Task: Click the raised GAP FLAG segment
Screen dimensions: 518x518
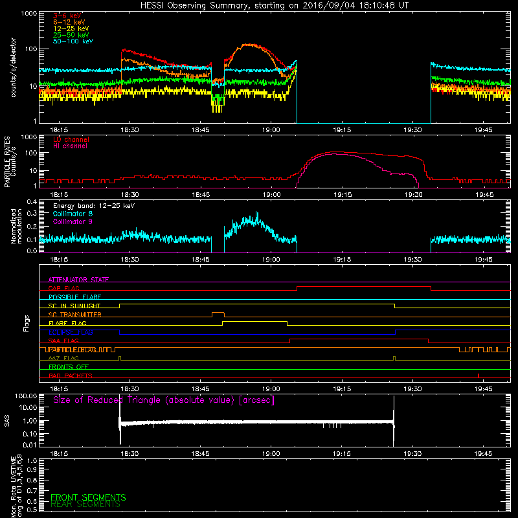Action: tap(364, 287)
